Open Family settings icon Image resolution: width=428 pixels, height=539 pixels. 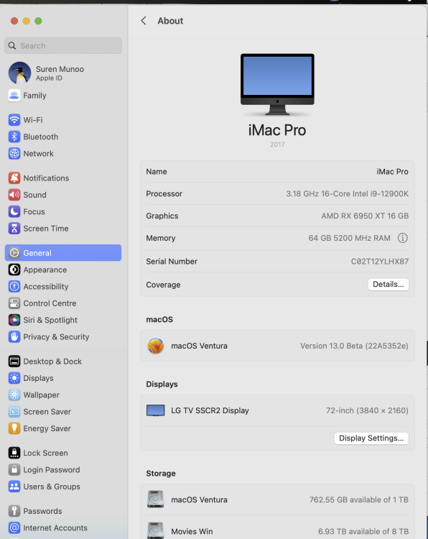pyautogui.click(x=14, y=95)
